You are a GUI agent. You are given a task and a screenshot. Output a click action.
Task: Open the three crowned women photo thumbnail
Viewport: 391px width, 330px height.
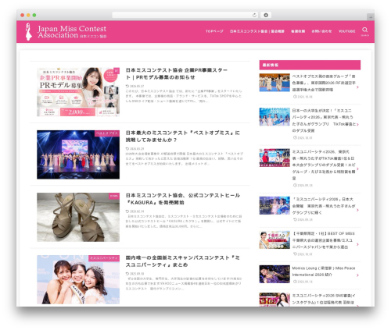[x=78, y=279]
